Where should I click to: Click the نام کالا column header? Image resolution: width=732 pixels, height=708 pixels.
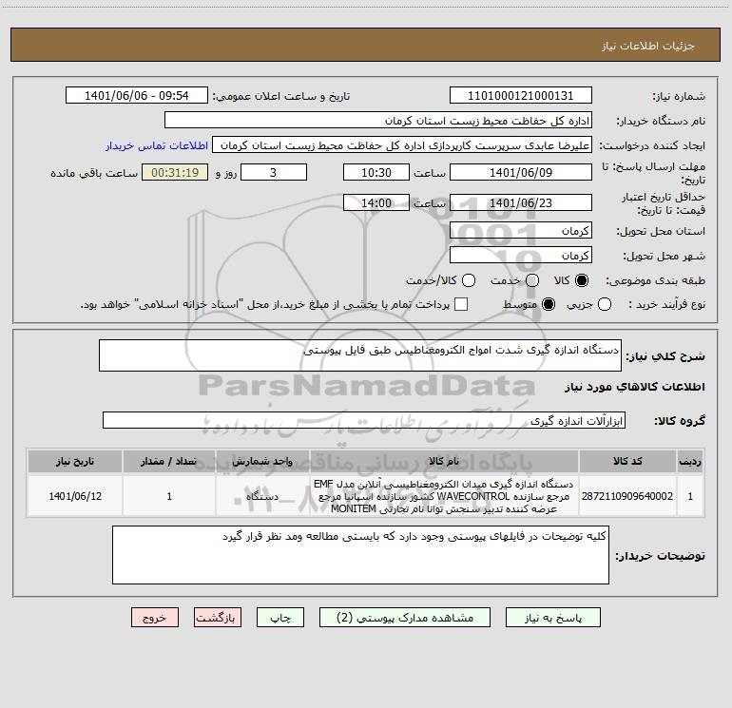(444, 461)
